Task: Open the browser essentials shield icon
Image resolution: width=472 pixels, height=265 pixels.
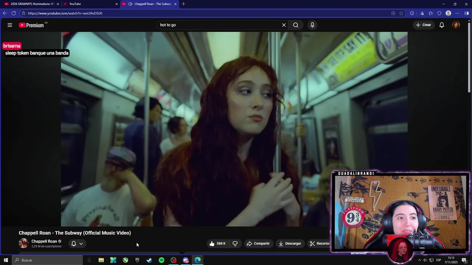Action: click(439, 13)
